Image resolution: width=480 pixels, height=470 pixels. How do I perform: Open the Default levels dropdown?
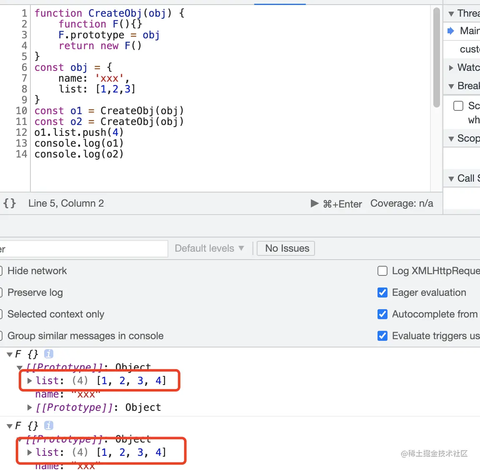[210, 248]
